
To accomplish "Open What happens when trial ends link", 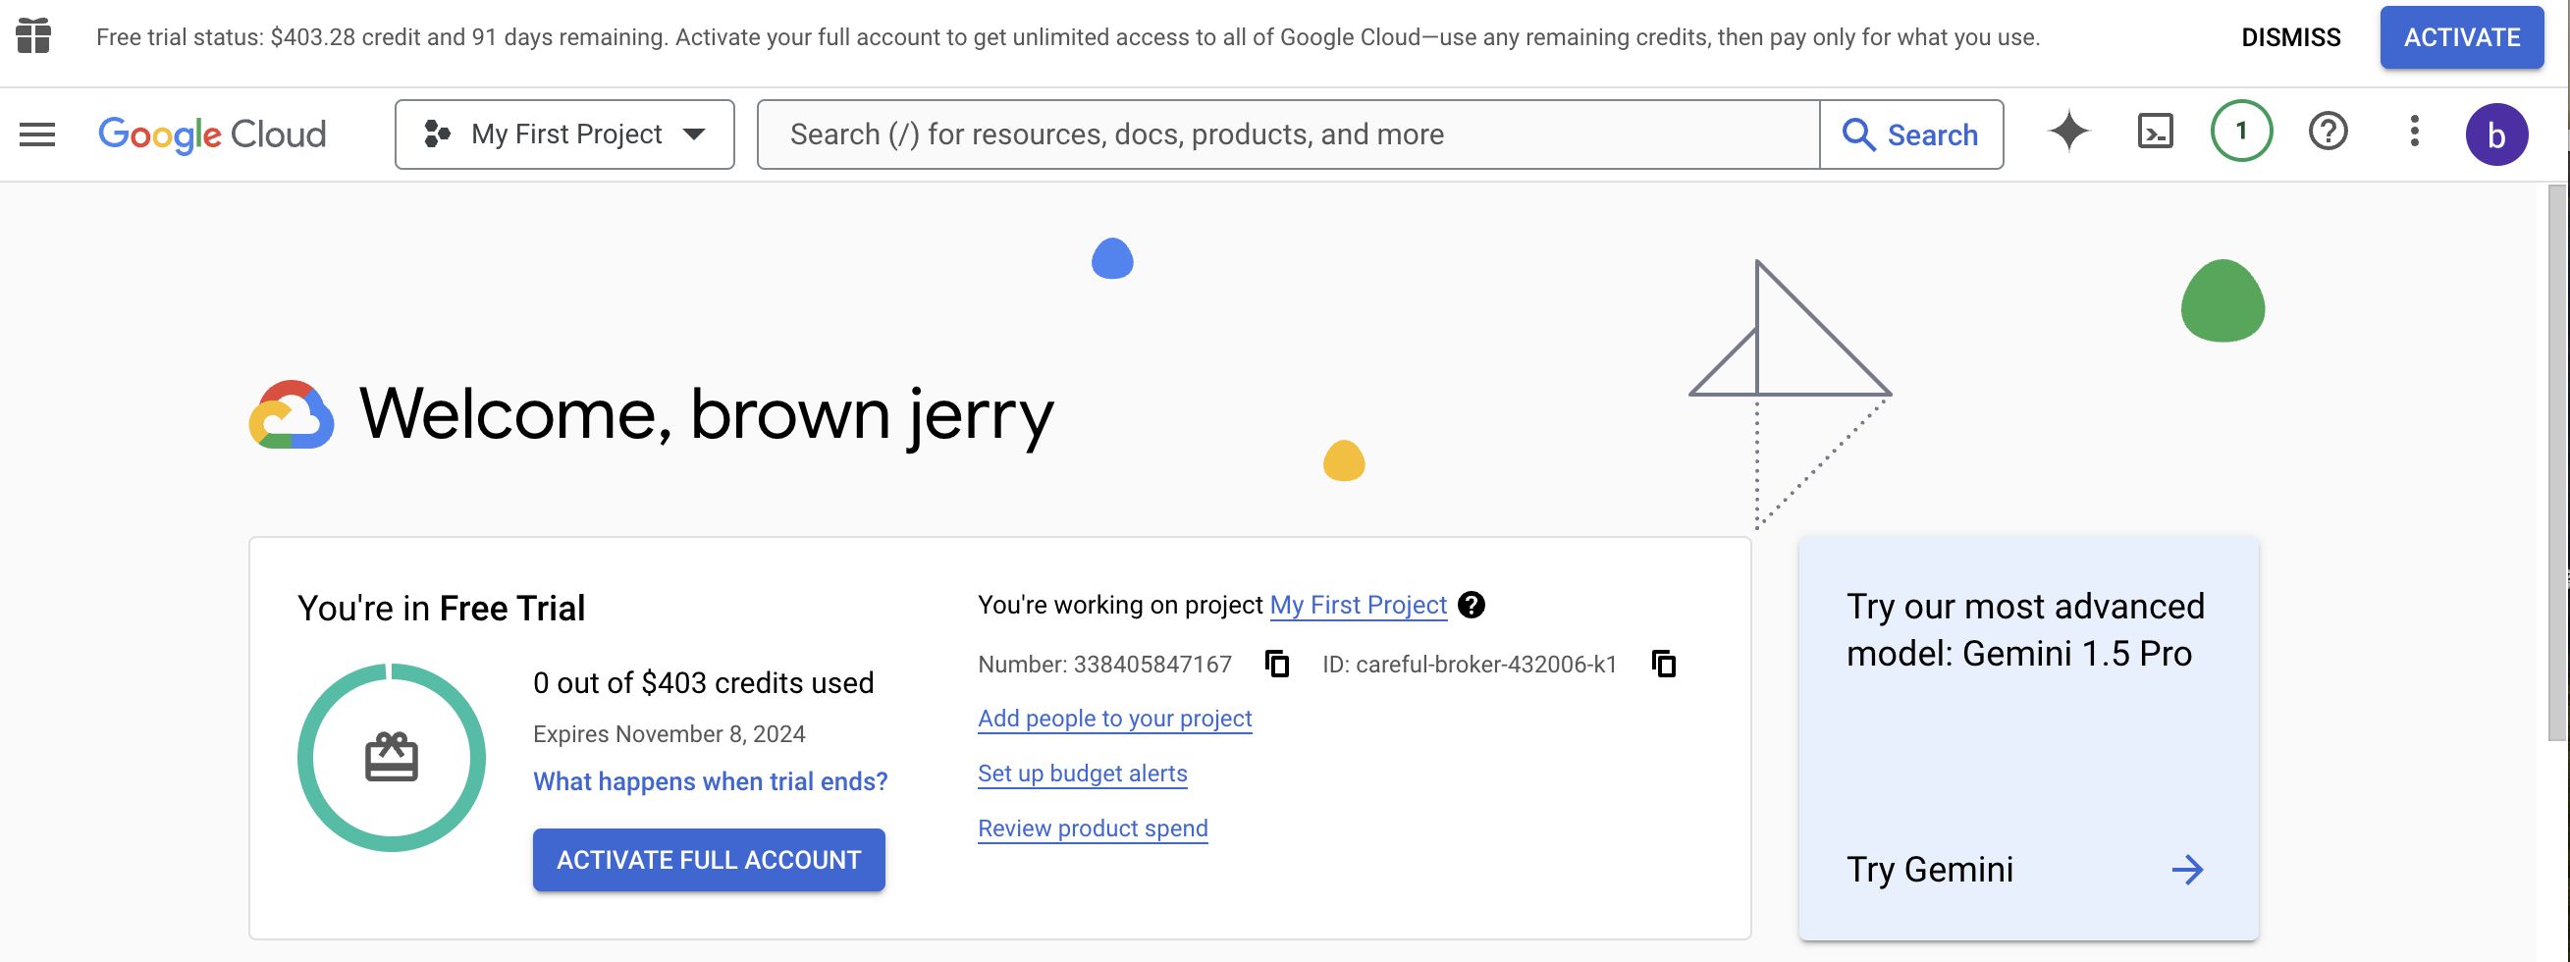I will [x=711, y=781].
